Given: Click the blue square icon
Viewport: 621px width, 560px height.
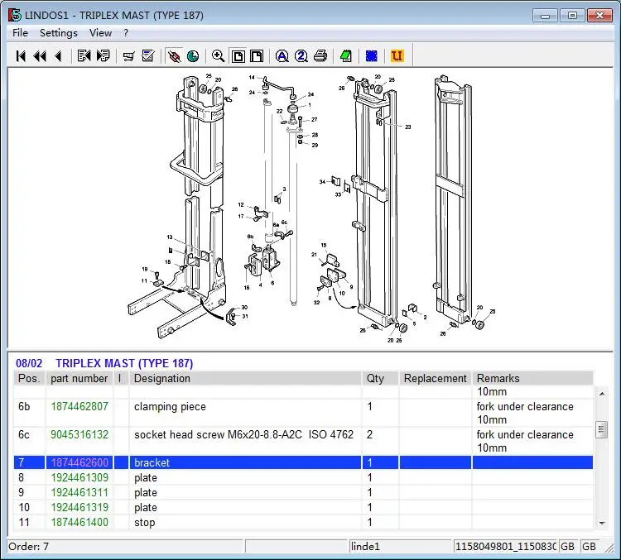Looking at the screenshot, I should (372, 55).
